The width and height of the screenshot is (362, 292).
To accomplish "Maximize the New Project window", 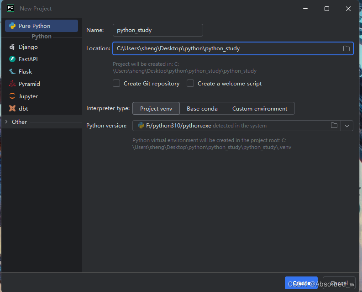I will 327,9.
